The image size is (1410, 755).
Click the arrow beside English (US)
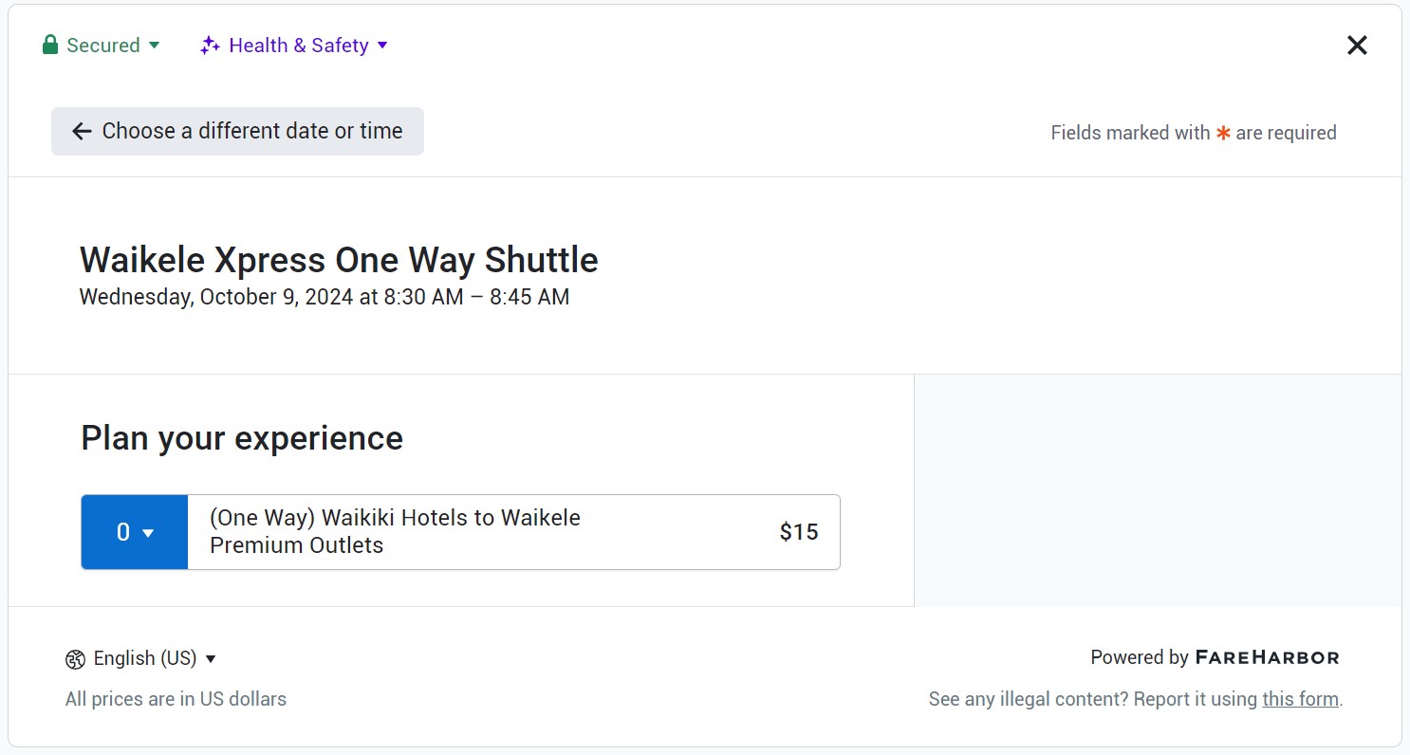click(x=211, y=659)
